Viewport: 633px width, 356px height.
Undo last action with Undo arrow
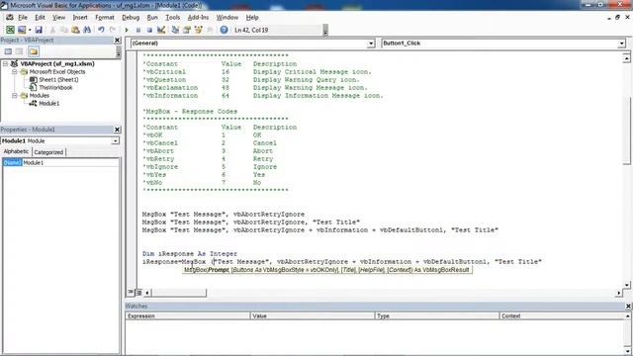[101, 30]
